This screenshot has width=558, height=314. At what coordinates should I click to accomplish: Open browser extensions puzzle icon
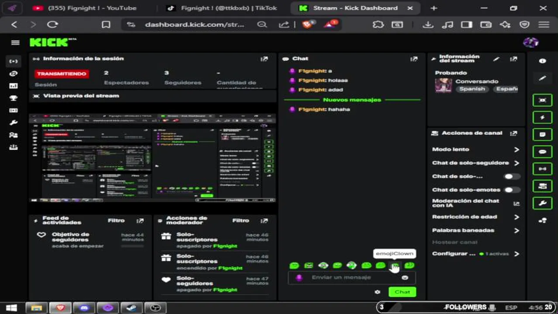point(378,25)
